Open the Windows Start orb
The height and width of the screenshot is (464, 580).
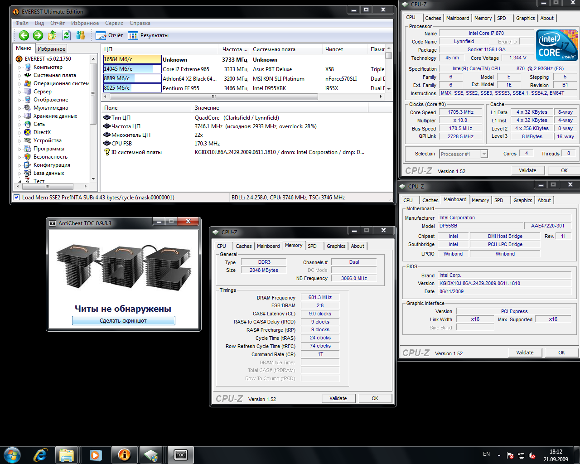(12, 454)
